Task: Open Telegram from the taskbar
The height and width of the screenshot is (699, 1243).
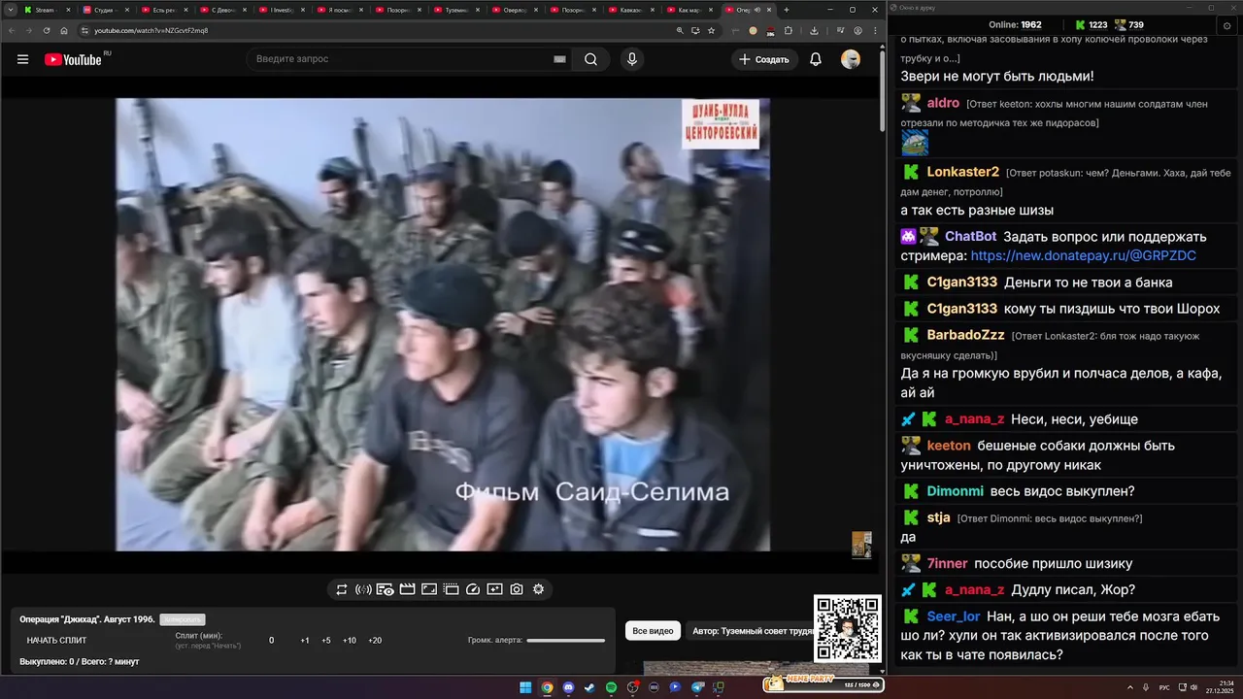Action: coord(696,687)
